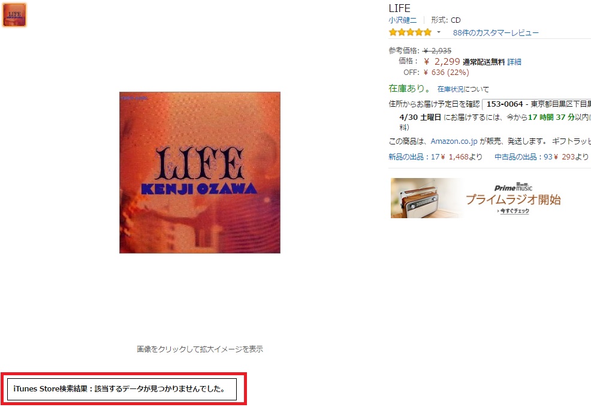Click the LIFE product title
The image size is (591, 407).
click(400, 8)
